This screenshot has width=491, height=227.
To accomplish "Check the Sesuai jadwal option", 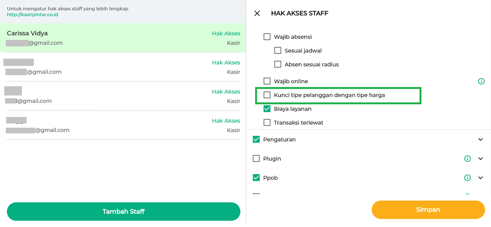I will pyautogui.click(x=278, y=51).
